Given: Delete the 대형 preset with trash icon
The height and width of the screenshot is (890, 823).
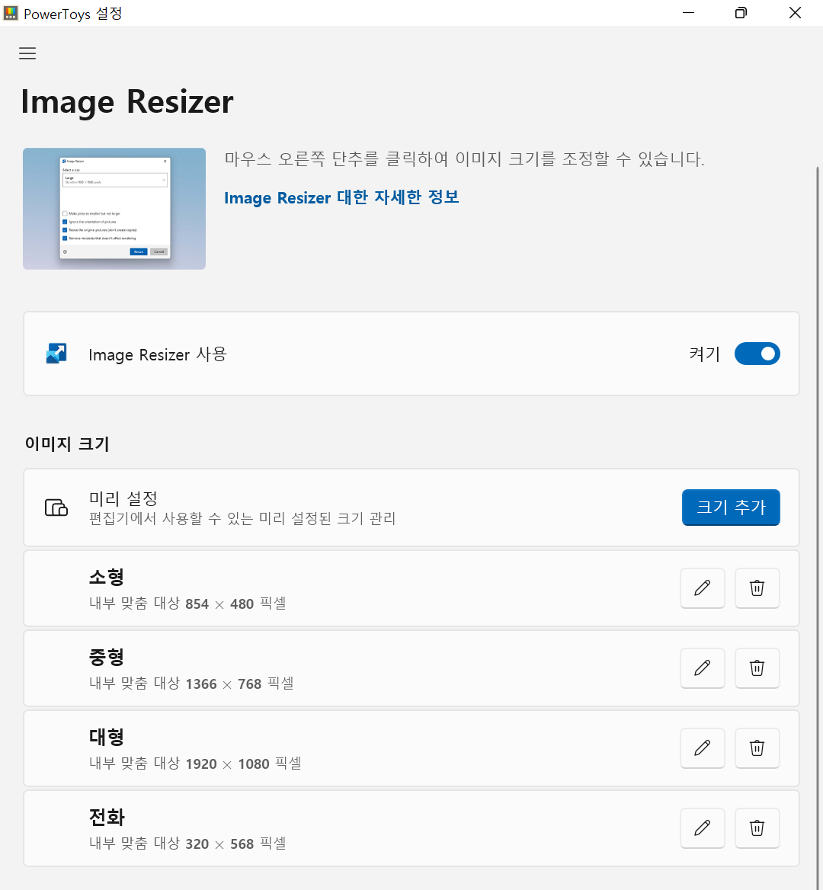Looking at the screenshot, I should [757, 748].
